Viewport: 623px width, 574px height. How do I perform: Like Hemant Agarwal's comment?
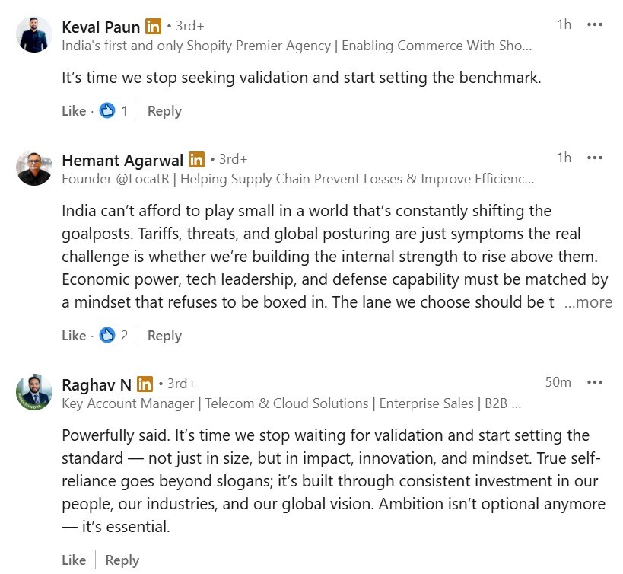(x=74, y=336)
